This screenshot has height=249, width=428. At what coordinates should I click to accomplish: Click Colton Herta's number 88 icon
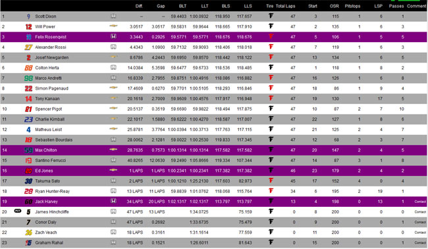pyautogui.click(x=28, y=68)
